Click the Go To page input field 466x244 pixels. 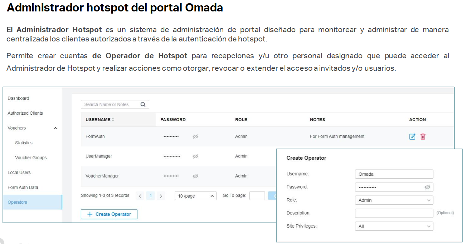click(256, 195)
